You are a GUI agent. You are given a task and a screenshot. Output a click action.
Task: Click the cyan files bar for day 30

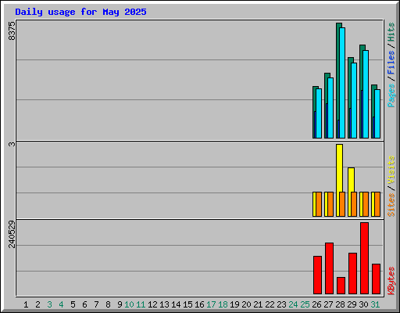coord(366,94)
